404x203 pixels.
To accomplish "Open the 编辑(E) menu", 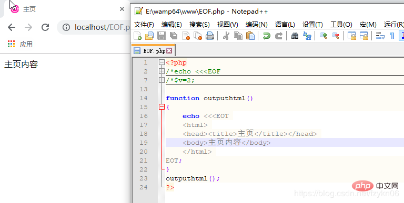I will coord(171,25).
